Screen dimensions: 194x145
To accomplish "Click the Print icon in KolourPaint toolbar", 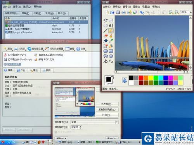I will pyautogui.click(x=124, y=12).
